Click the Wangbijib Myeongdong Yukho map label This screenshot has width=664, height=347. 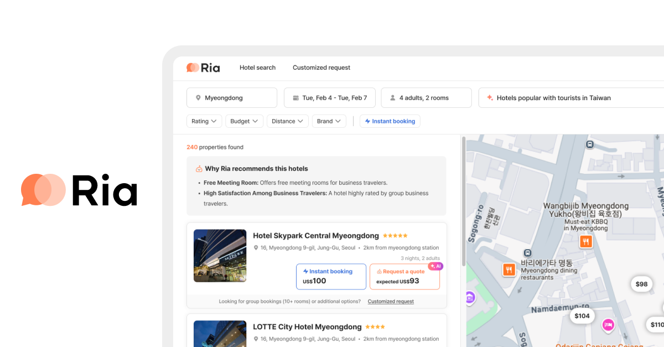click(x=585, y=209)
